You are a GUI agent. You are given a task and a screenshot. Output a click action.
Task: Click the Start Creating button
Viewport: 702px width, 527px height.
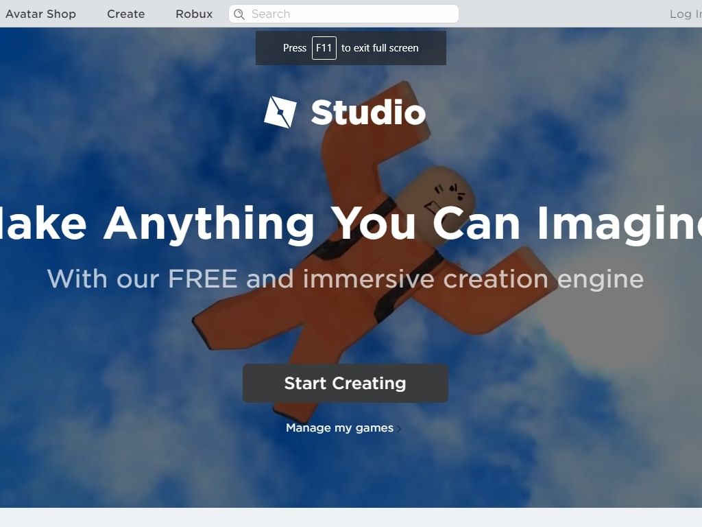[x=346, y=383]
